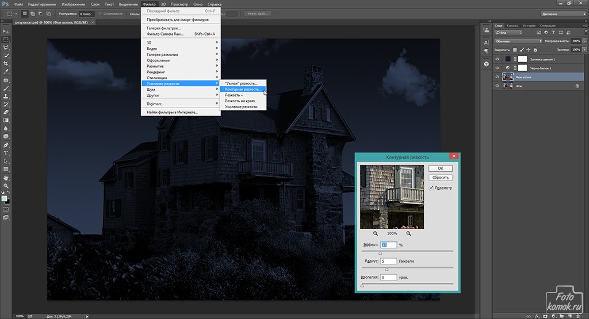This screenshot has width=589, height=319.
Task: Select the History Brush tool
Action: (6, 105)
